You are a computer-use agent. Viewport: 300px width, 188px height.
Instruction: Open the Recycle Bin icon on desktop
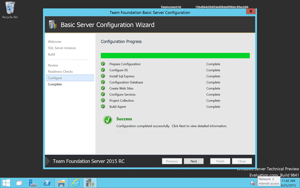10,10
